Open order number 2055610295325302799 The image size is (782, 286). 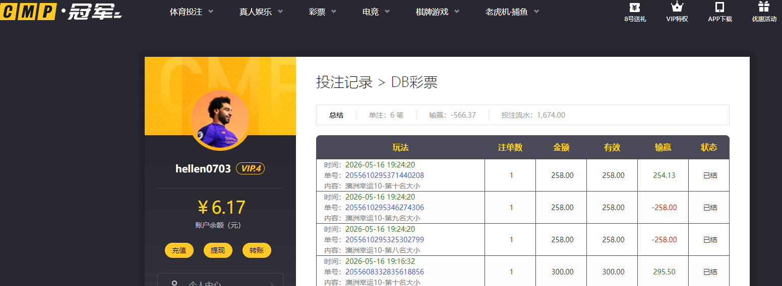pos(385,240)
